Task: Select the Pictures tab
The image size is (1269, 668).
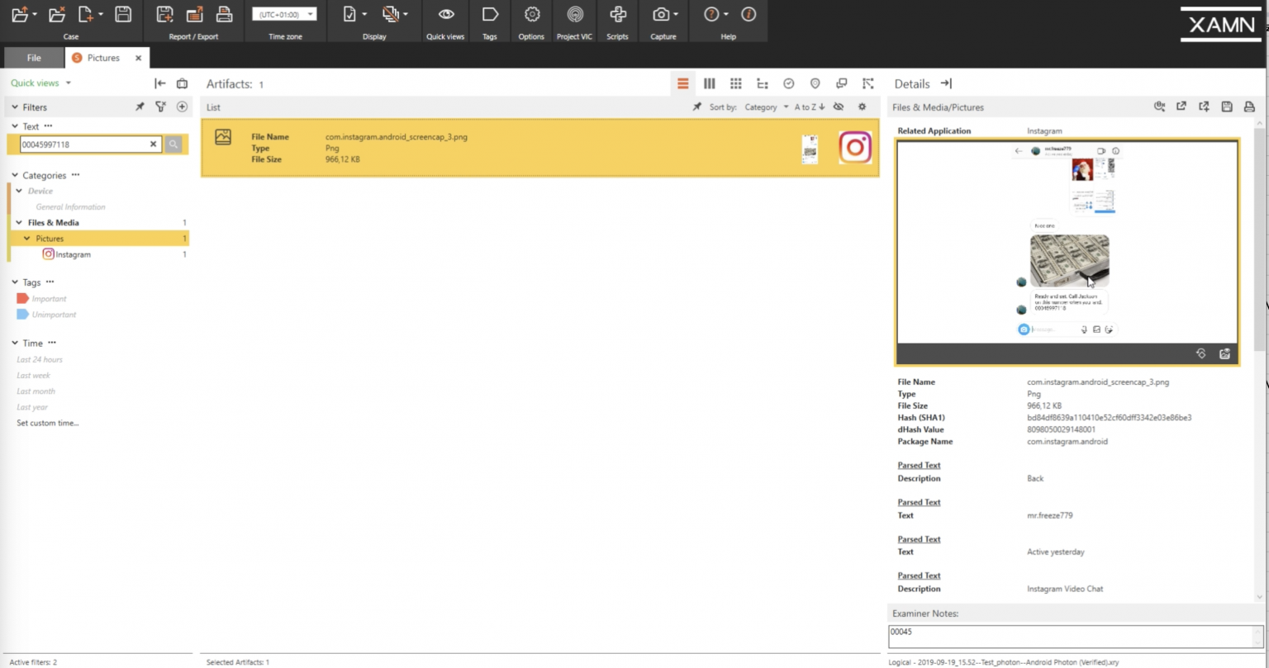Action: point(104,58)
